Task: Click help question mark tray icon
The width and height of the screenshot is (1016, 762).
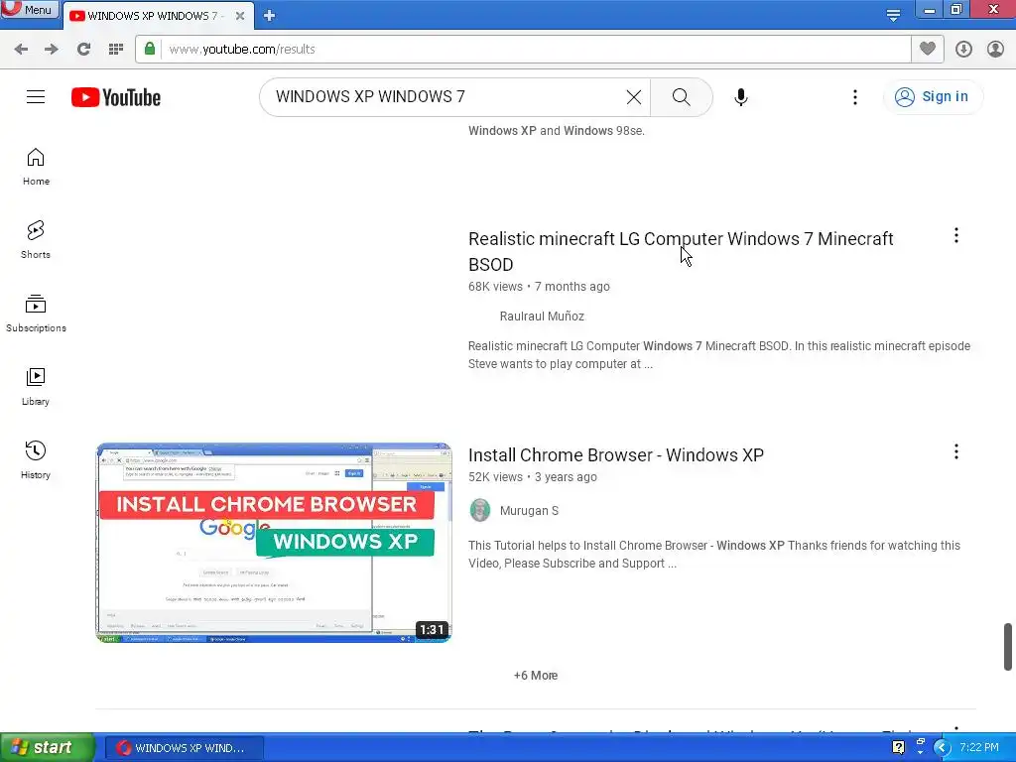Action: [x=898, y=748]
